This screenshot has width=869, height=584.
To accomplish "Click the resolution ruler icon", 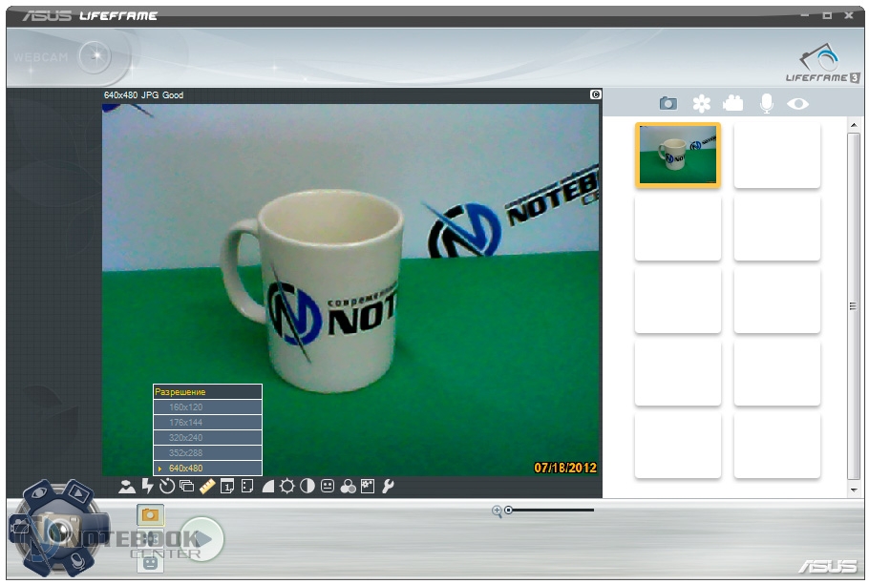I will click(207, 487).
